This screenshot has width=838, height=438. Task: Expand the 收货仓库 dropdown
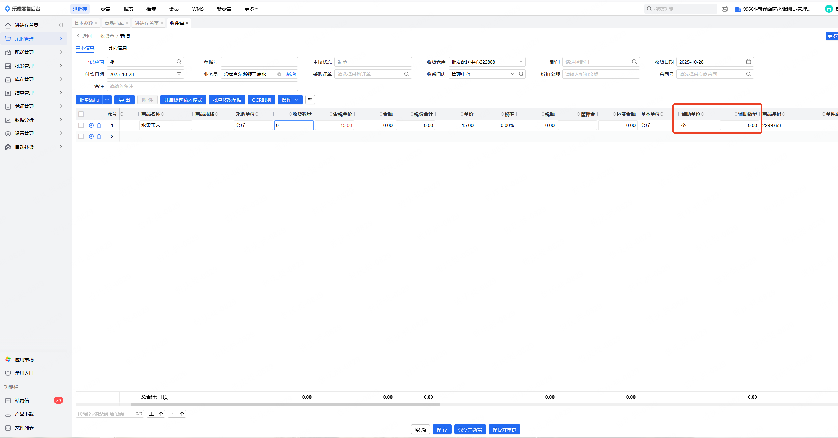[521, 62]
